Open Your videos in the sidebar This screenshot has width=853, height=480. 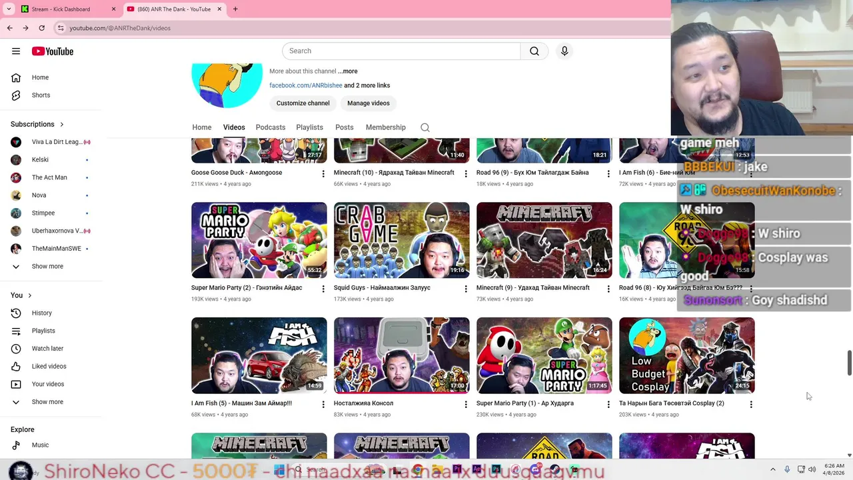pyautogui.click(x=52, y=384)
